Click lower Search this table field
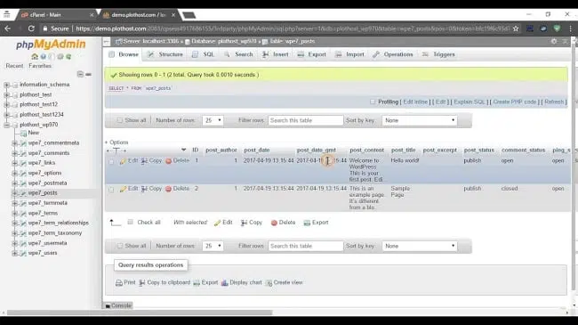 click(x=306, y=246)
